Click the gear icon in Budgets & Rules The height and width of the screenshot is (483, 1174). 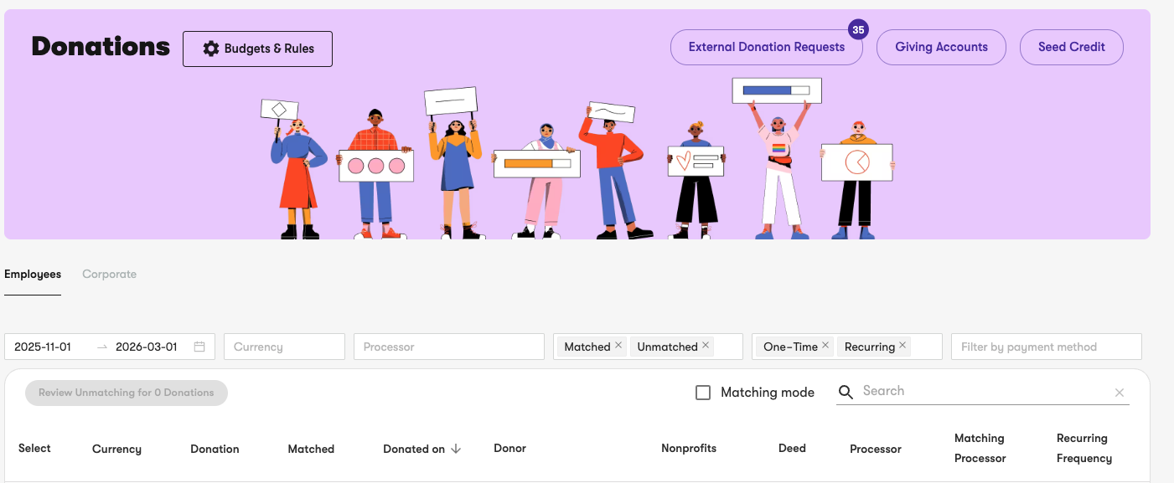(x=210, y=49)
